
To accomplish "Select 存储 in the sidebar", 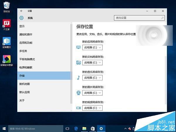I will click(44, 76).
